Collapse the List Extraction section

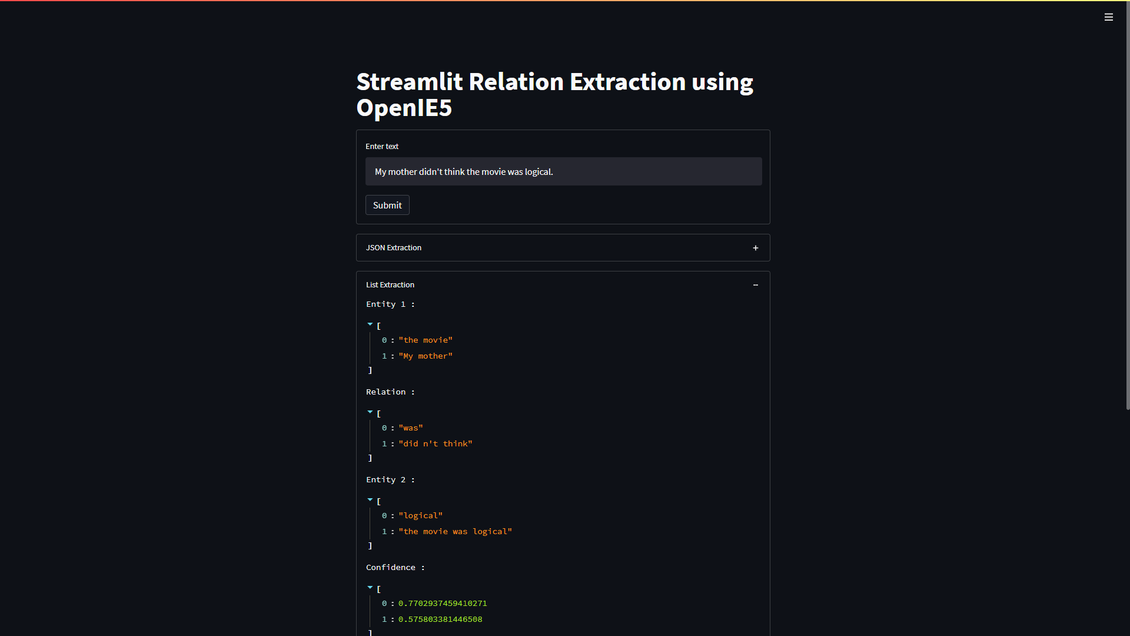563,285
